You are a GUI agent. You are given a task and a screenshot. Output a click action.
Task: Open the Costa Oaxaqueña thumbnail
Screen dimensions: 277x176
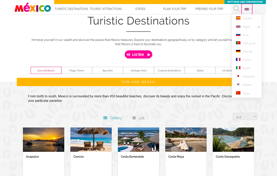(x=233, y=139)
